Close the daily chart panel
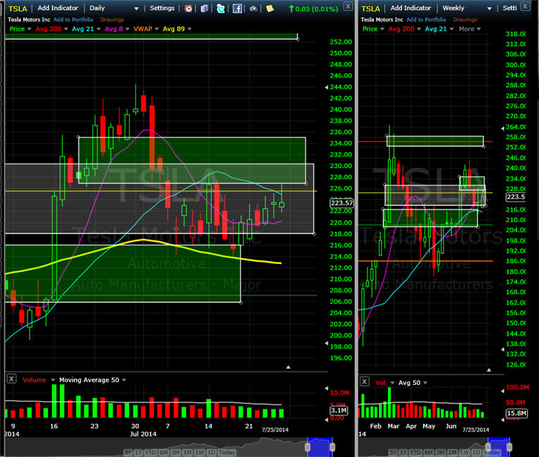539x457 pixels. 348,6
